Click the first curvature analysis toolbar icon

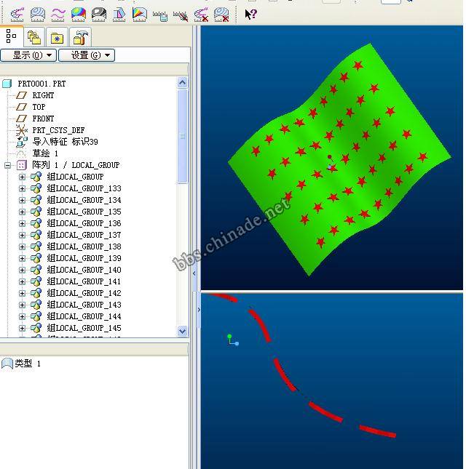point(17,13)
